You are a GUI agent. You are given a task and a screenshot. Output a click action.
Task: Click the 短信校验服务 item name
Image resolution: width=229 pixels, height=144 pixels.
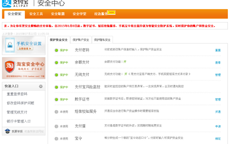[x=85, y=112]
